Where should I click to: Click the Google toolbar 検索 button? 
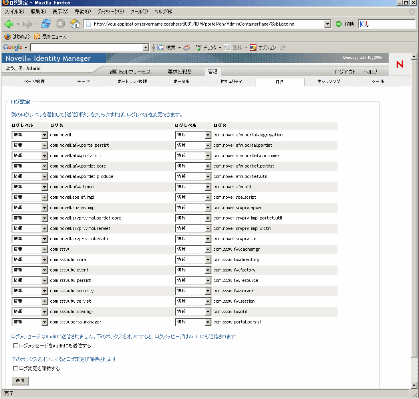pos(167,48)
